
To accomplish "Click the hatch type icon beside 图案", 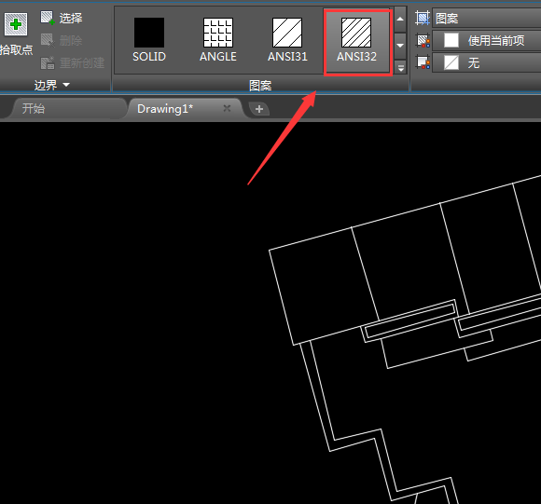I will click(x=423, y=19).
